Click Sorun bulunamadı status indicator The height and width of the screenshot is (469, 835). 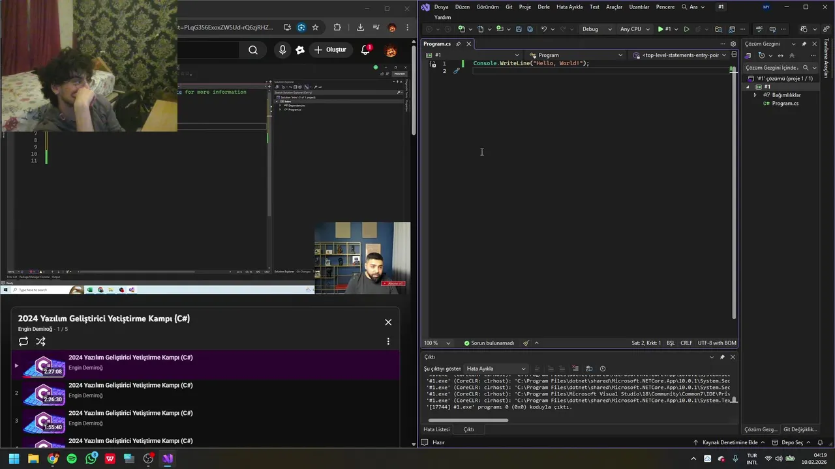point(489,343)
